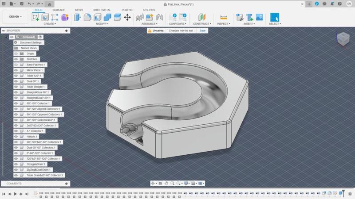Click the Insert Image icon
The width and height of the screenshot is (355, 199).
tap(259, 17)
